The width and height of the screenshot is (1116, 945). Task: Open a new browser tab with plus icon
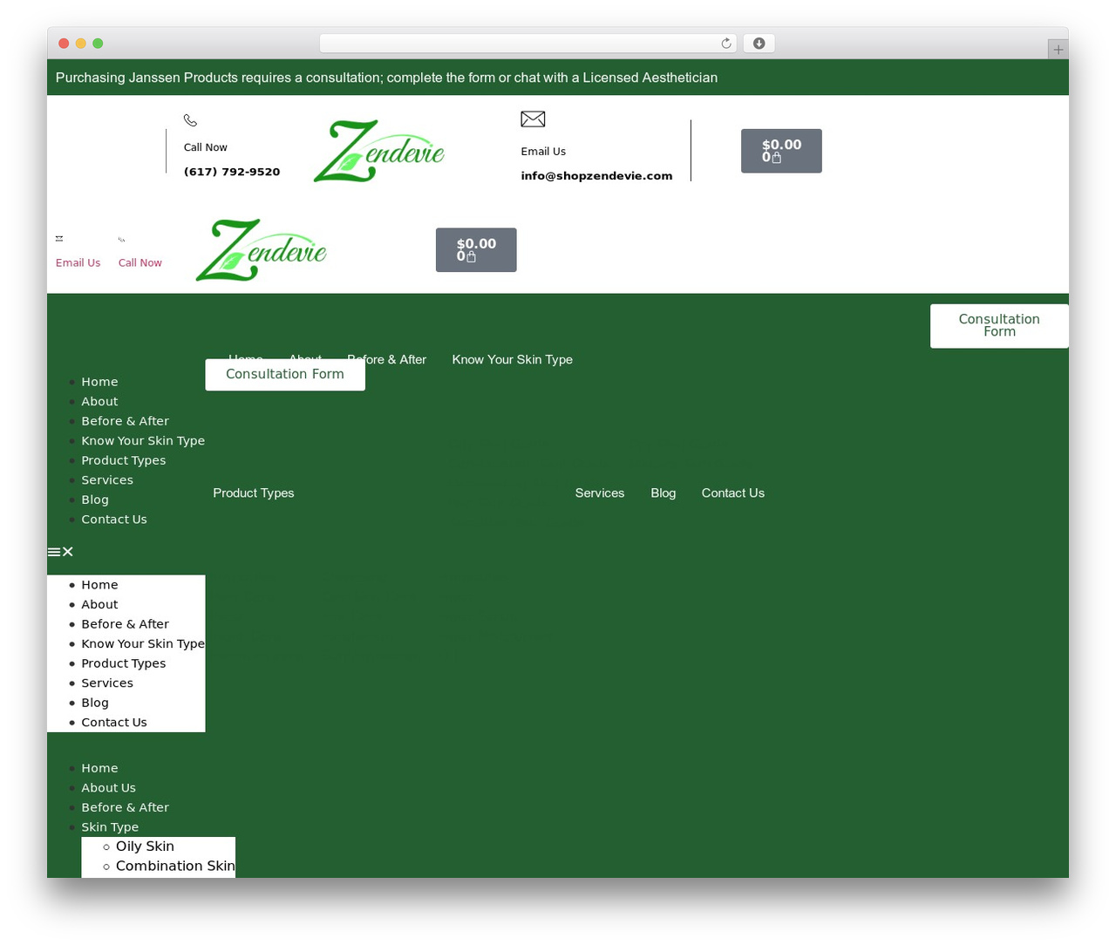point(1058,50)
